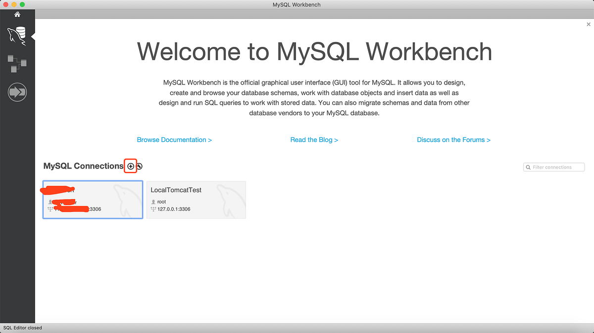Select the SQL Development dolphin sidebar icon

click(17, 36)
